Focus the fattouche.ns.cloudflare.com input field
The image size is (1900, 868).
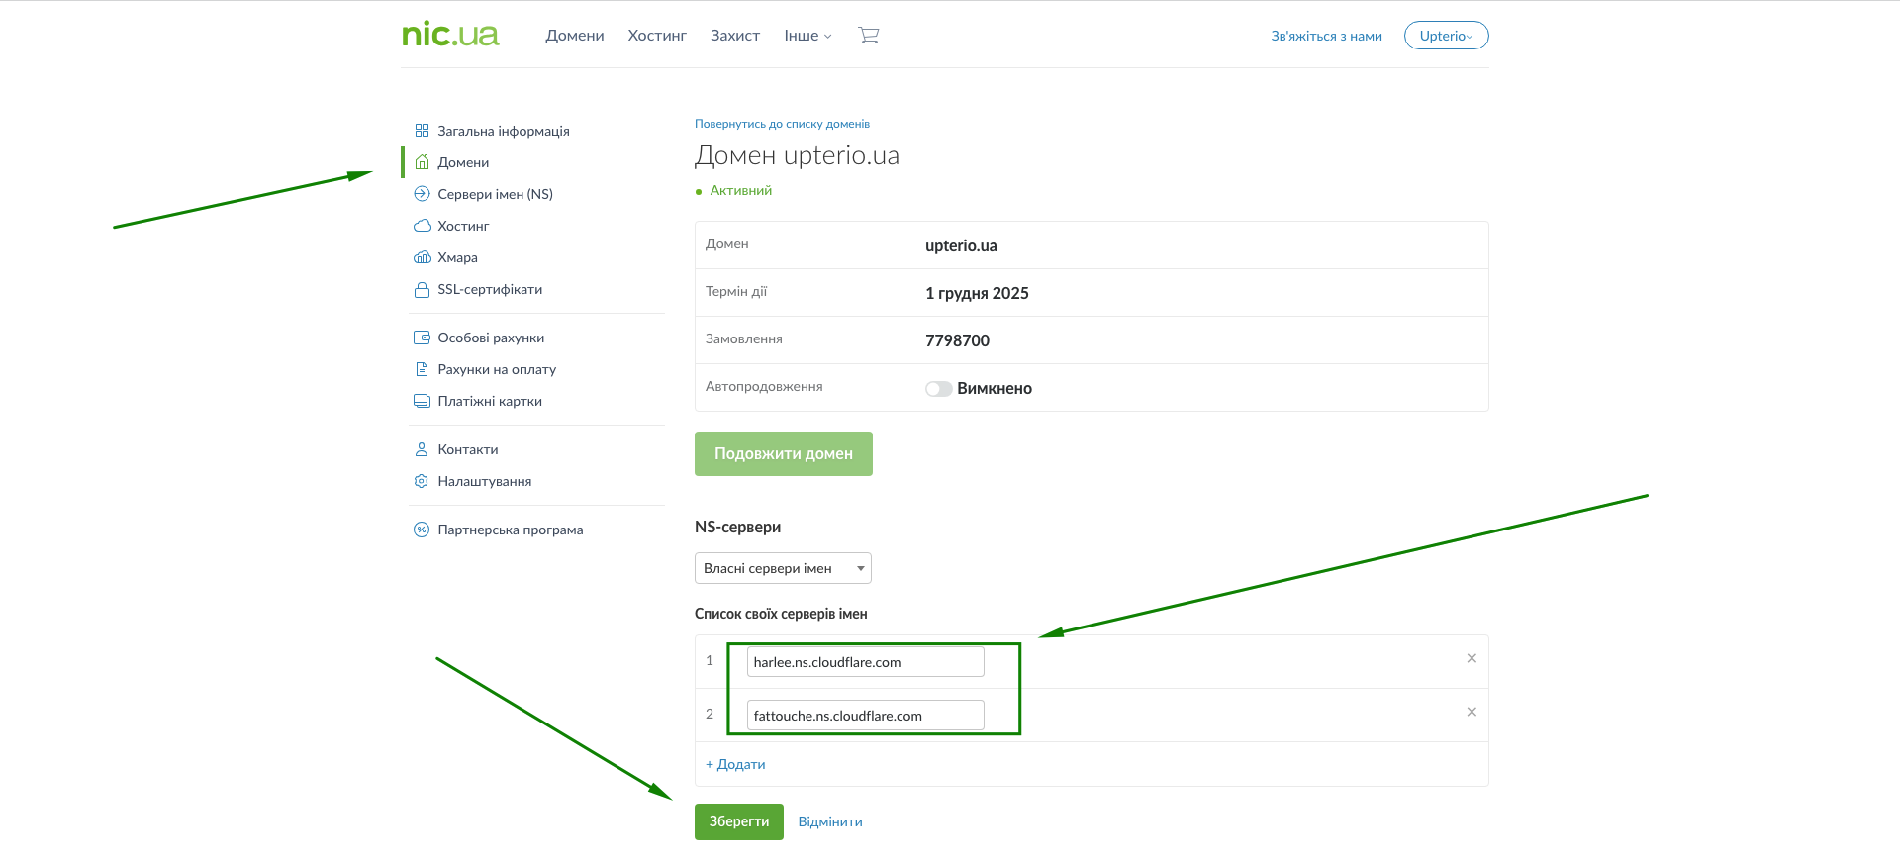coord(866,716)
